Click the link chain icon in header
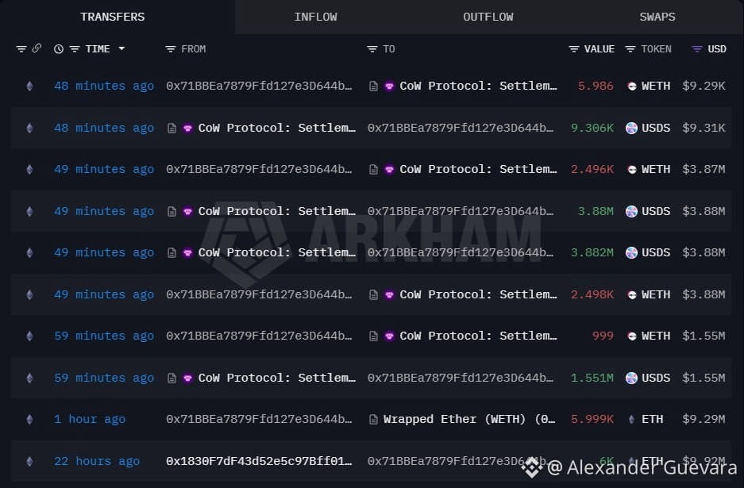744x488 pixels. click(37, 48)
